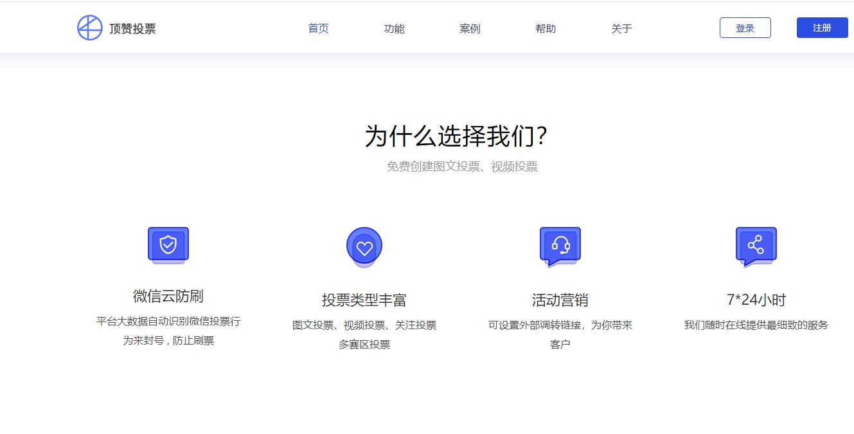
Task: Click the 登录 button
Action: [x=745, y=27]
